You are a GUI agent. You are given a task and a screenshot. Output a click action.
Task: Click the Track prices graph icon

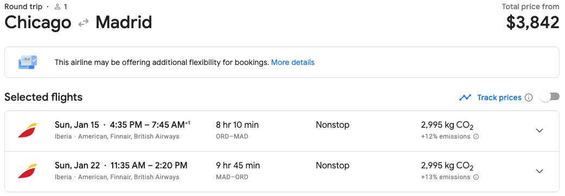point(465,97)
